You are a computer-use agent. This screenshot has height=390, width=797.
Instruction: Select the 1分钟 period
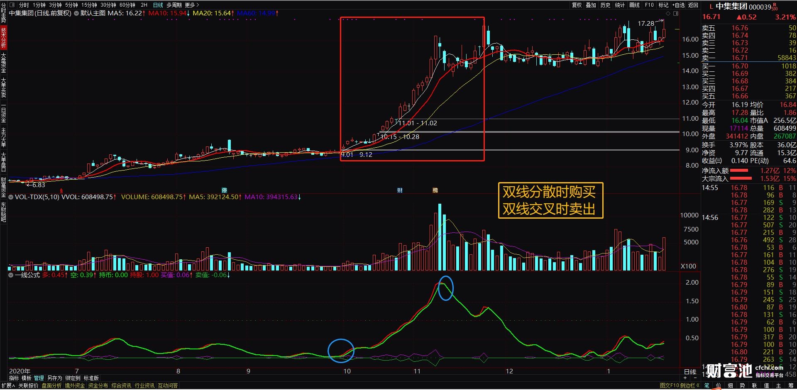39,5
